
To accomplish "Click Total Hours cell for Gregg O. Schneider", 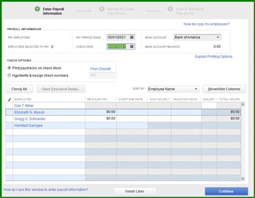I will click(229, 119).
